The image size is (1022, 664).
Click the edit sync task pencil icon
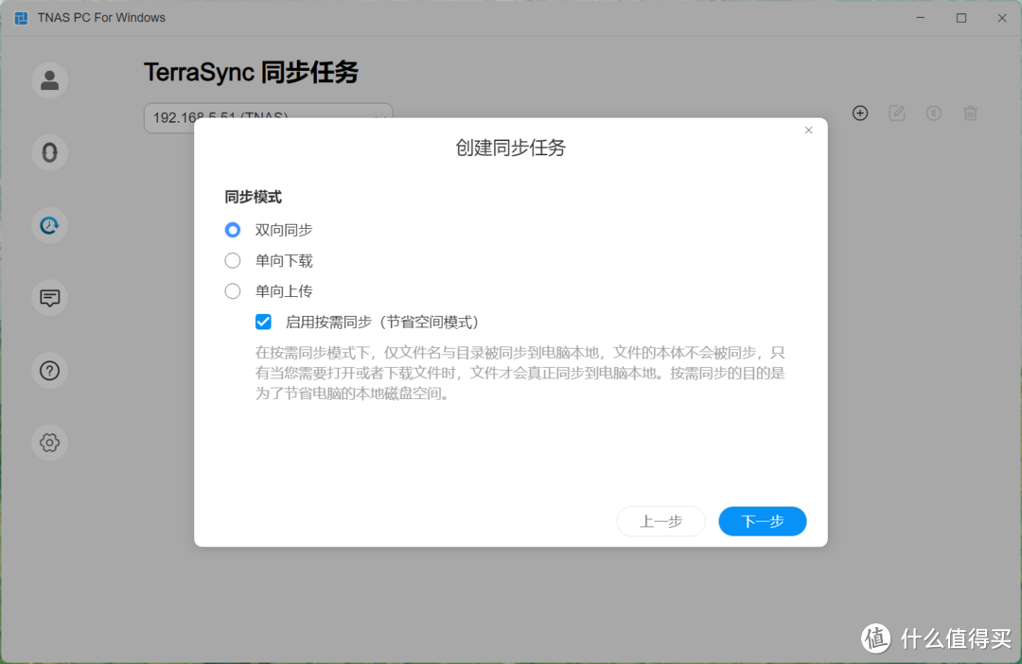(x=896, y=113)
